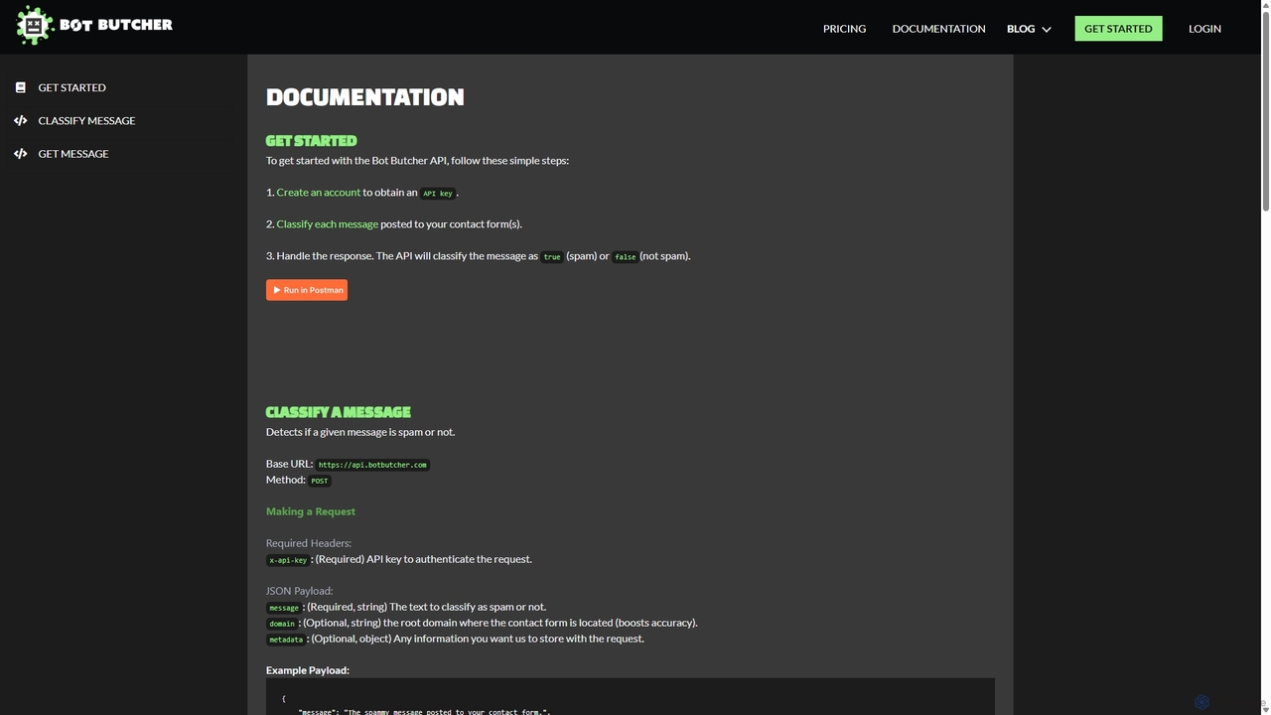The image size is (1271, 715).
Task: Click the Documentation page title
Action: pyautogui.click(x=364, y=97)
